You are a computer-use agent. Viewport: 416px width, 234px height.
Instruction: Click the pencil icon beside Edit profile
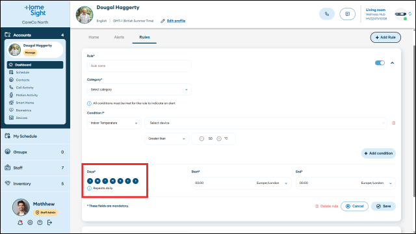162,21
